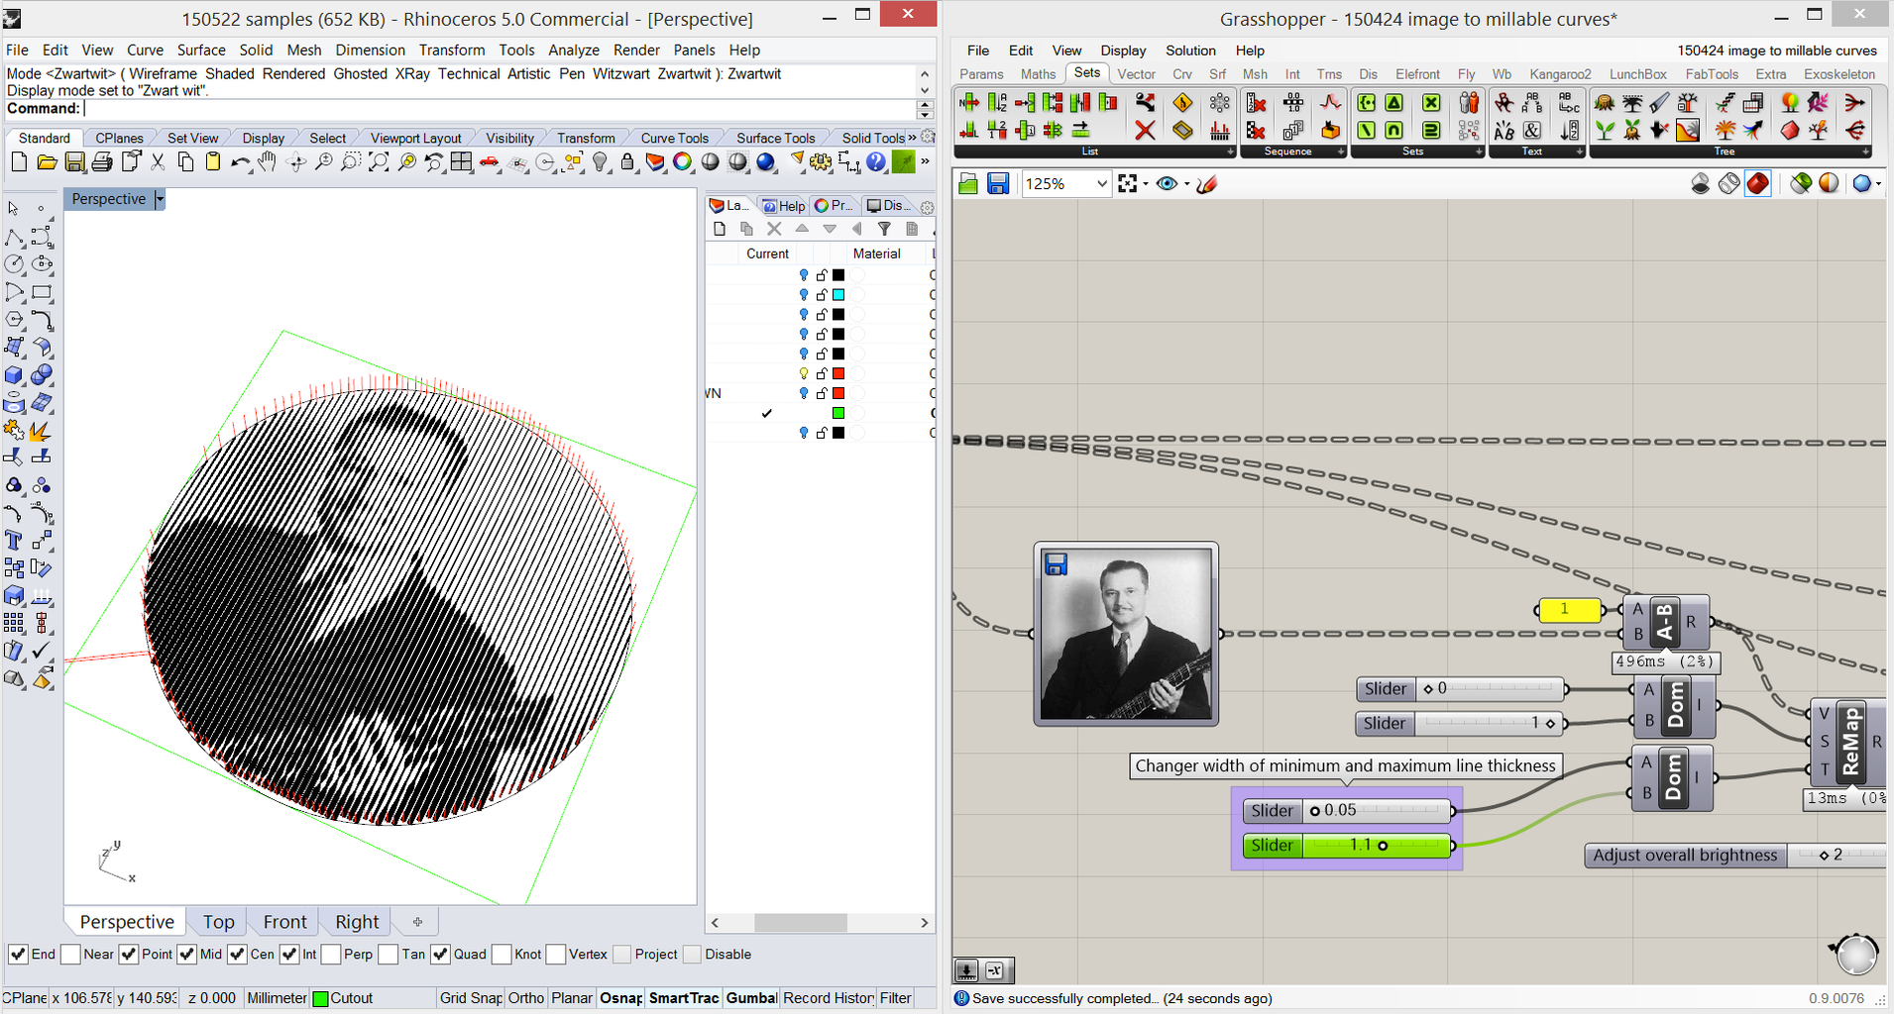Image resolution: width=1894 pixels, height=1014 pixels.
Task: Switch to the Top viewport tab
Action: (218, 921)
